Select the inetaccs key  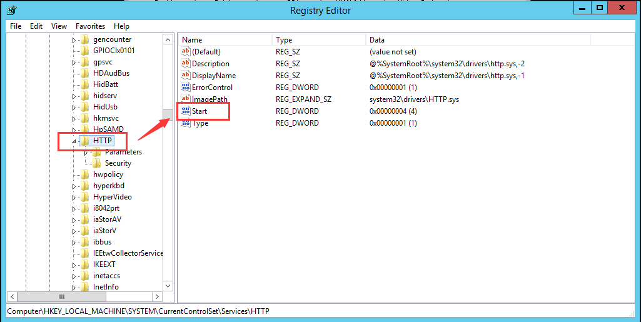click(x=106, y=276)
